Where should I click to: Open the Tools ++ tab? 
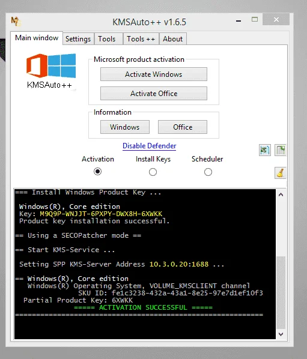point(141,39)
